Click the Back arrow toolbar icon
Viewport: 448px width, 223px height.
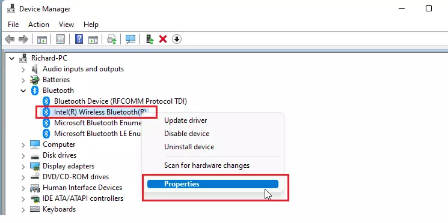point(10,39)
